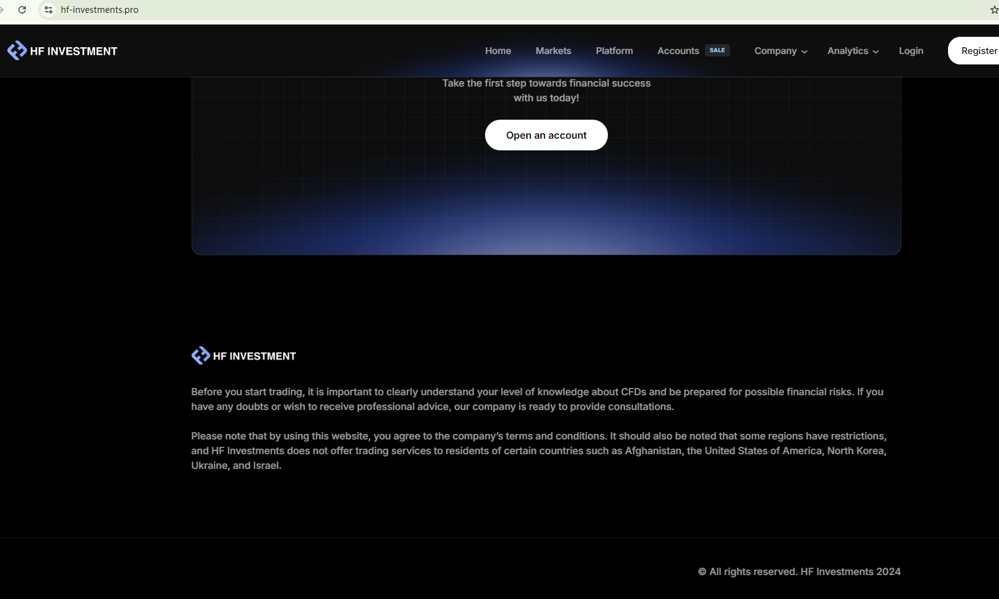Expand the Analytics dropdown menu
Screen dimensions: 999x599
[852, 51]
